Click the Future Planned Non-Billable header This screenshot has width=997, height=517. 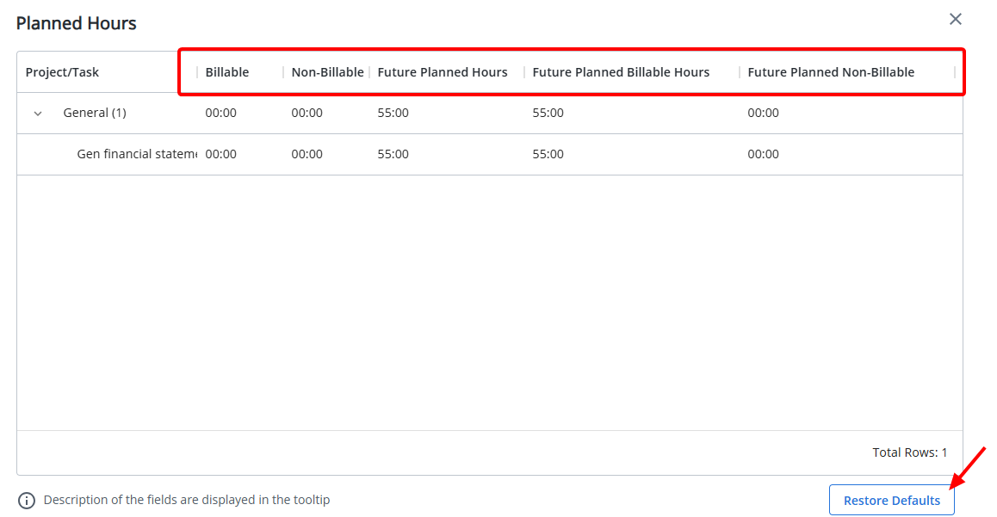click(831, 71)
